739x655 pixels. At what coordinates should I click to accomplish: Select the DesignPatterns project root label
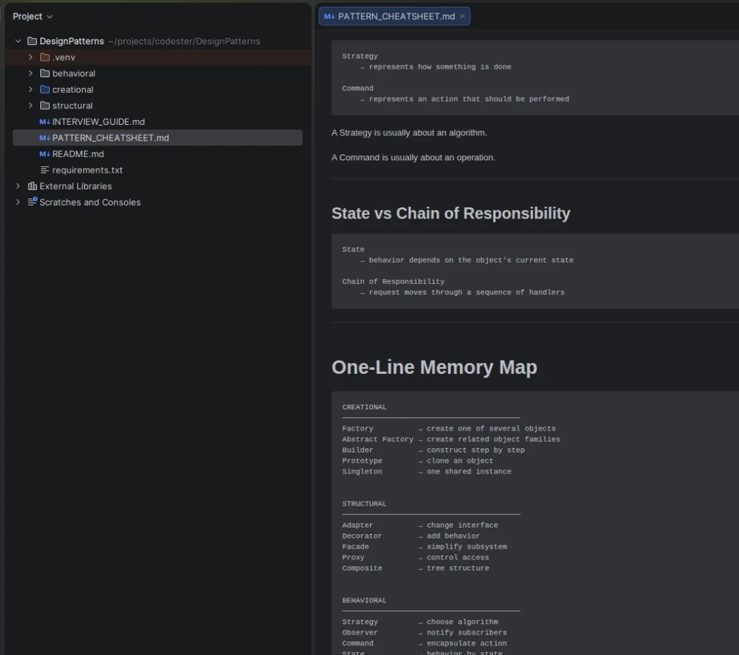pyautogui.click(x=72, y=41)
